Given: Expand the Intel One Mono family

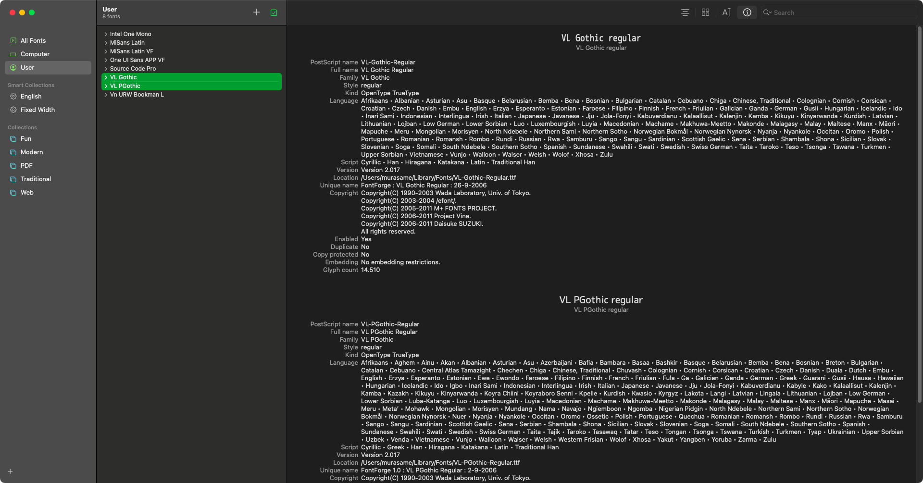Looking at the screenshot, I should click(x=106, y=34).
